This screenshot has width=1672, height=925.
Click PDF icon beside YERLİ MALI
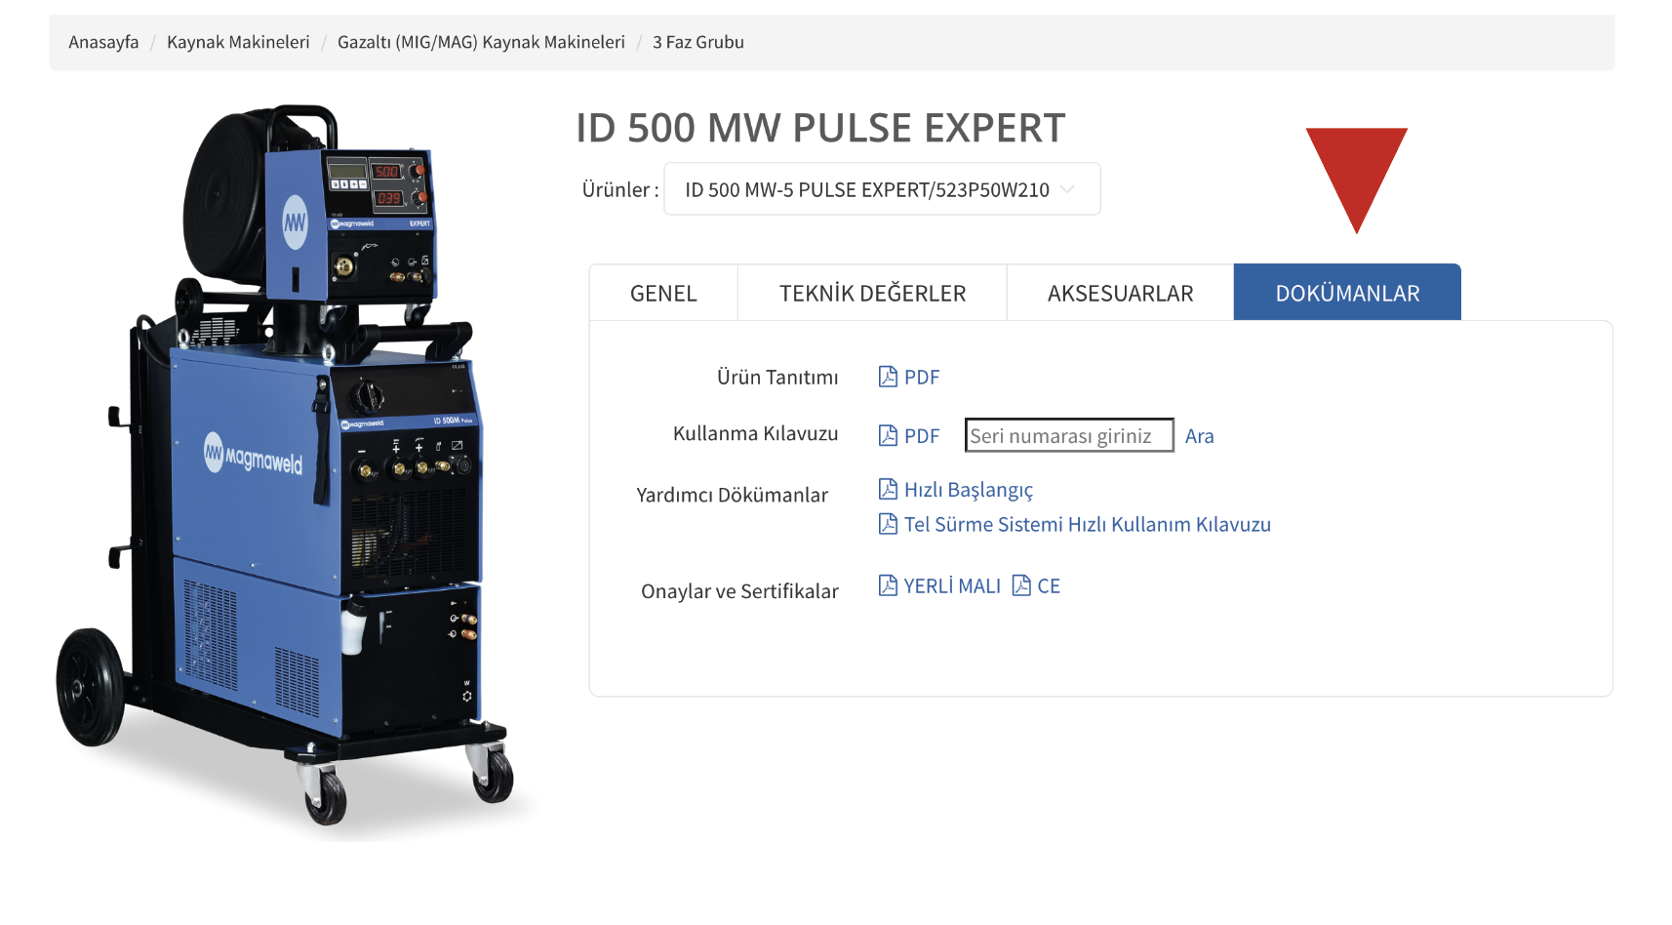[888, 585]
